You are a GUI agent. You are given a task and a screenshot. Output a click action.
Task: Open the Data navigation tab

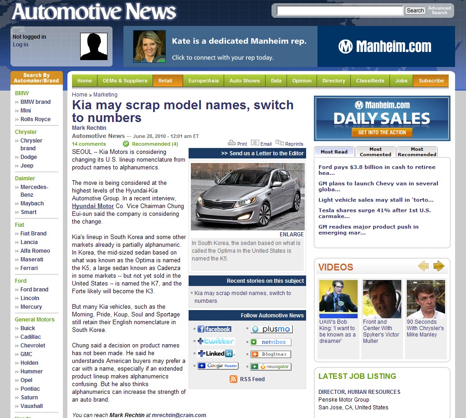tap(276, 81)
